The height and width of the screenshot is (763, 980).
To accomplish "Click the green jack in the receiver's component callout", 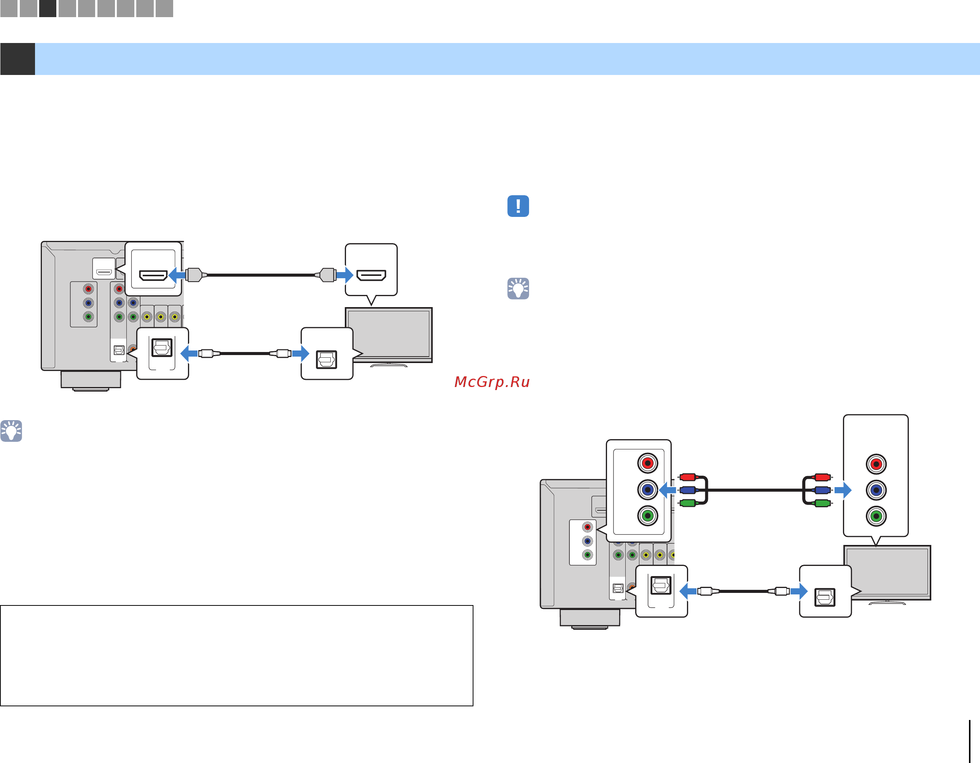I will tap(647, 516).
